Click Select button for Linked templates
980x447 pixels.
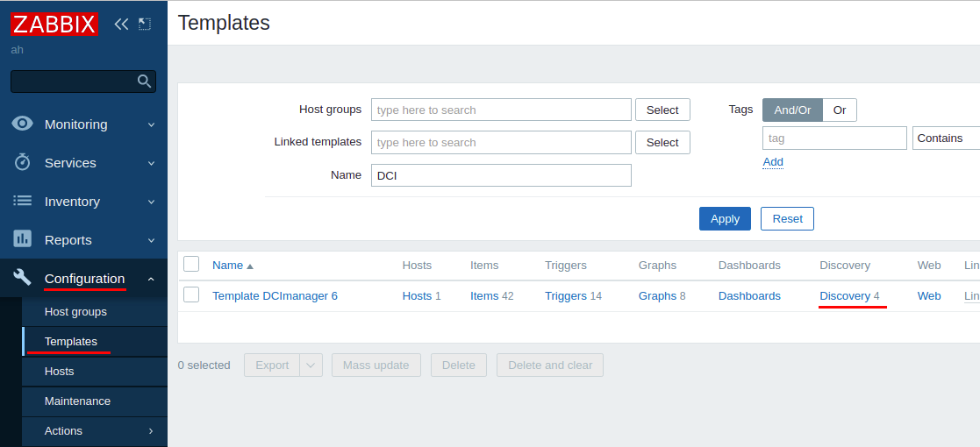click(x=662, y=142)
